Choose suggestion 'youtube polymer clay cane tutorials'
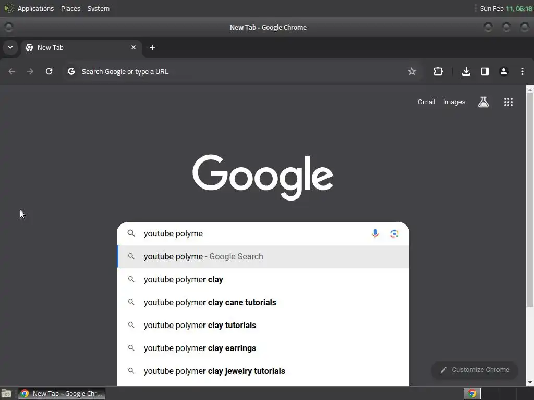 pyautogui.click(x=263, y=303)
